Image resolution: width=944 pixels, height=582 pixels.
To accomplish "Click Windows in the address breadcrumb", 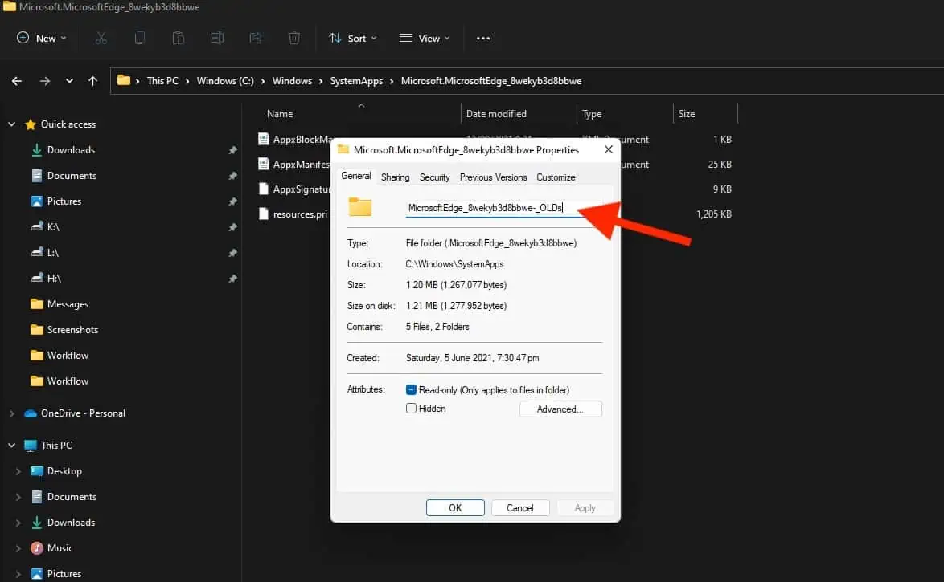I will click(x=292, y=80).
